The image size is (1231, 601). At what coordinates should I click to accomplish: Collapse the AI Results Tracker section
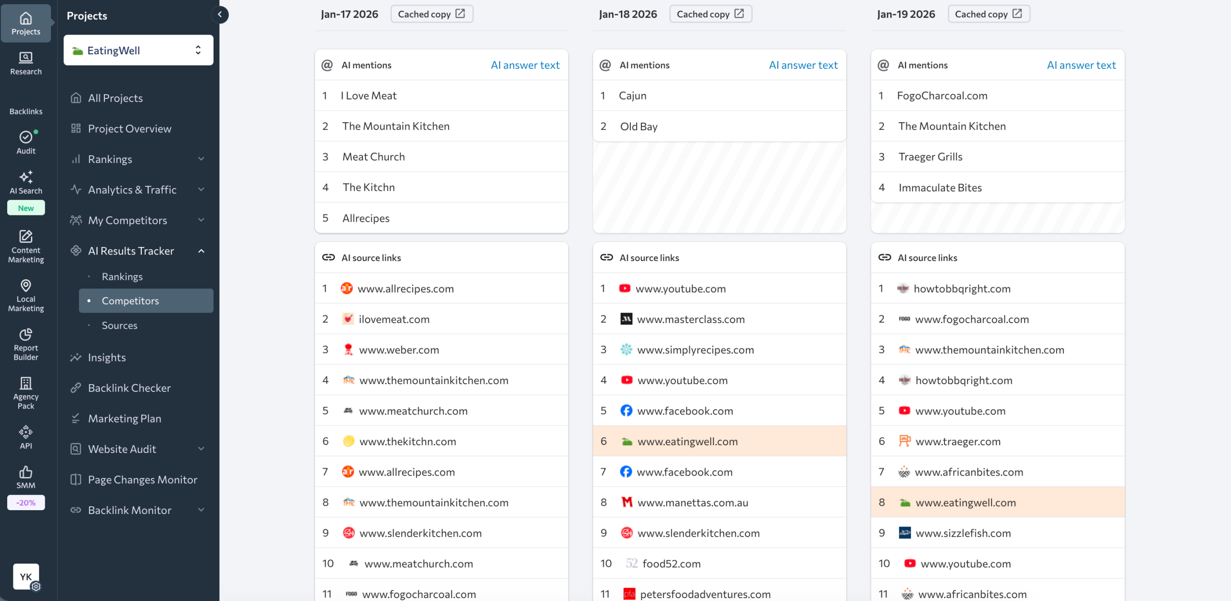(201, 250)
